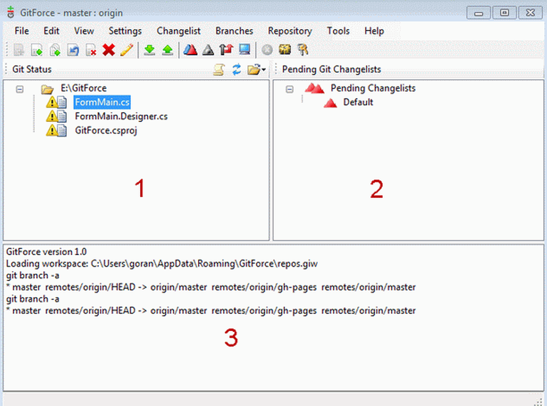
Task: Maximize the GitForce window
Action: click(504, 13)
